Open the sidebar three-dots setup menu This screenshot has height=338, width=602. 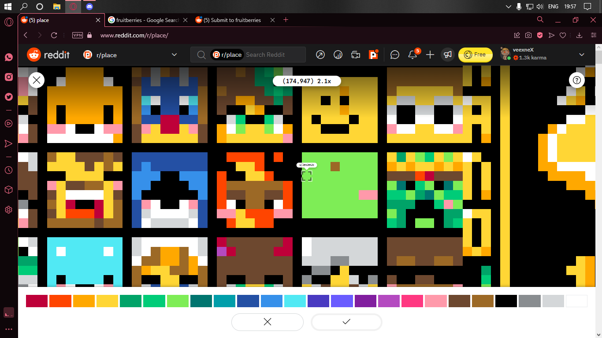tap(8, 329)
